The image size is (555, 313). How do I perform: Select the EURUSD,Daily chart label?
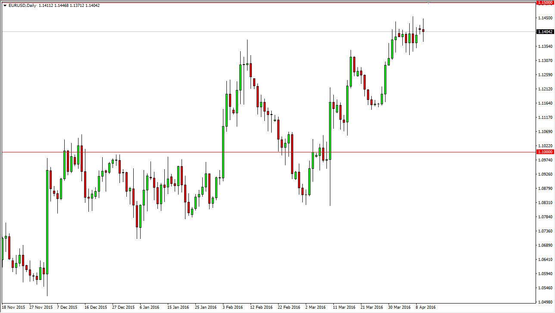pos(22,6)
